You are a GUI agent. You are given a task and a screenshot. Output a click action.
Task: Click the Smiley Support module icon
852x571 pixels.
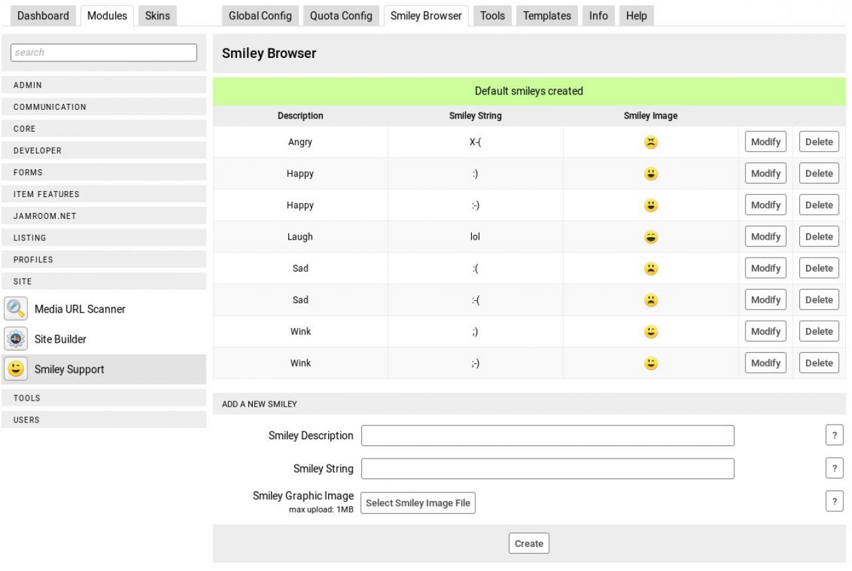[15, 369]
